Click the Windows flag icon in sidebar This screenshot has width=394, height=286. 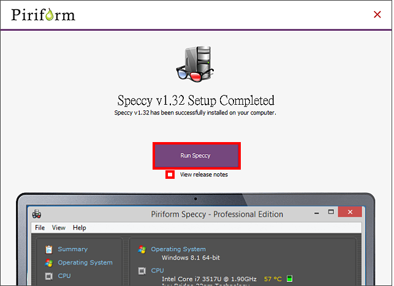coord(49,263)
